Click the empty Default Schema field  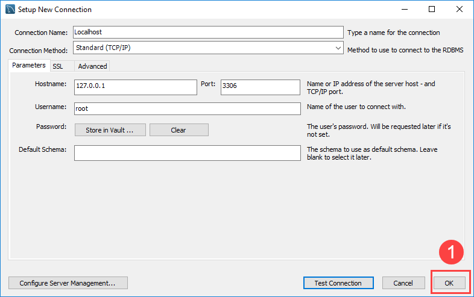187,153
